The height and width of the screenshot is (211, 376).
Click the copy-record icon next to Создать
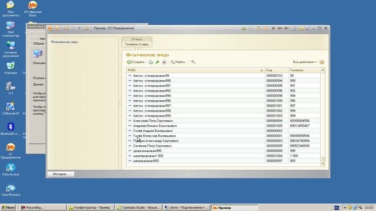click(150, 62)
